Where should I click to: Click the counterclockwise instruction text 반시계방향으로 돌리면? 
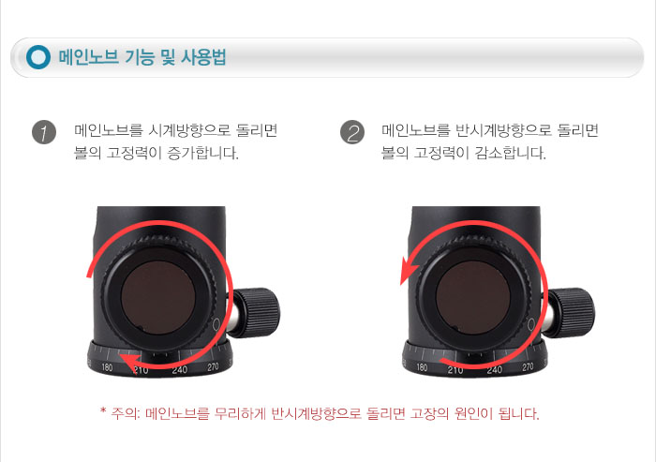pyautogui.click(x=527, y=130)
